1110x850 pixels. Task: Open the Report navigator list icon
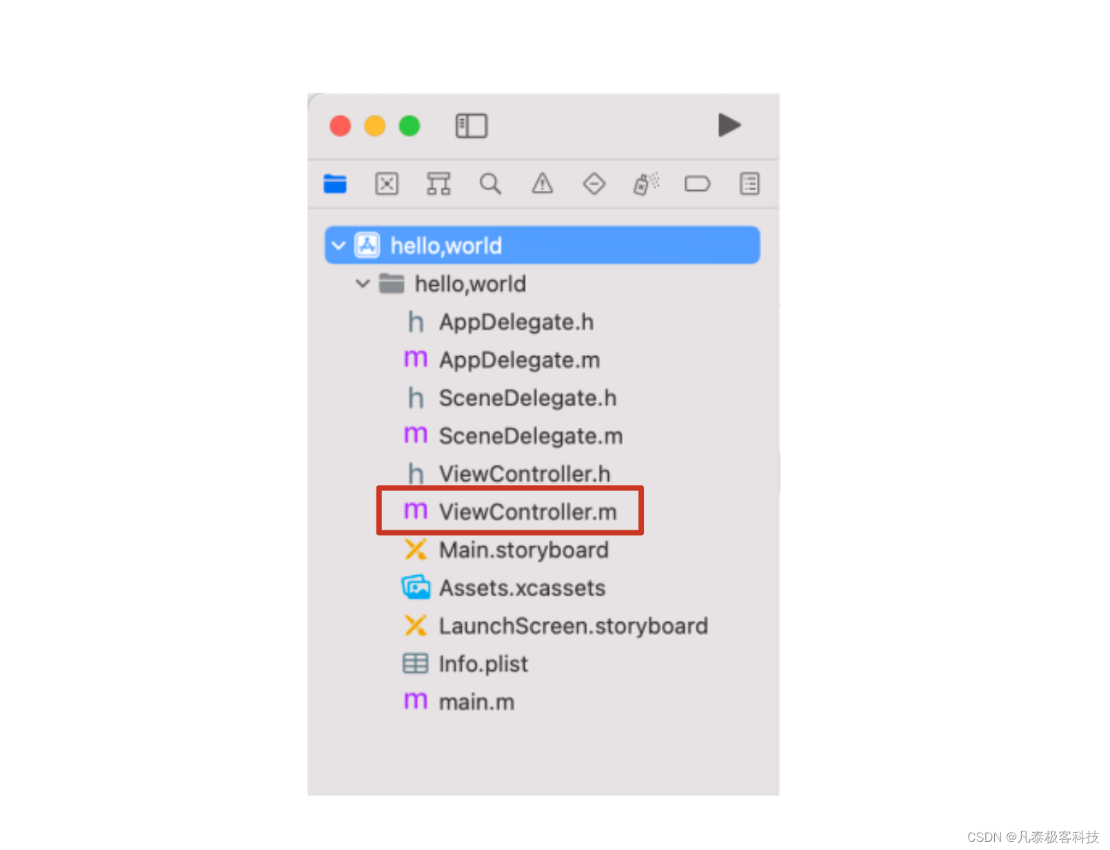(x=749, y=184)
